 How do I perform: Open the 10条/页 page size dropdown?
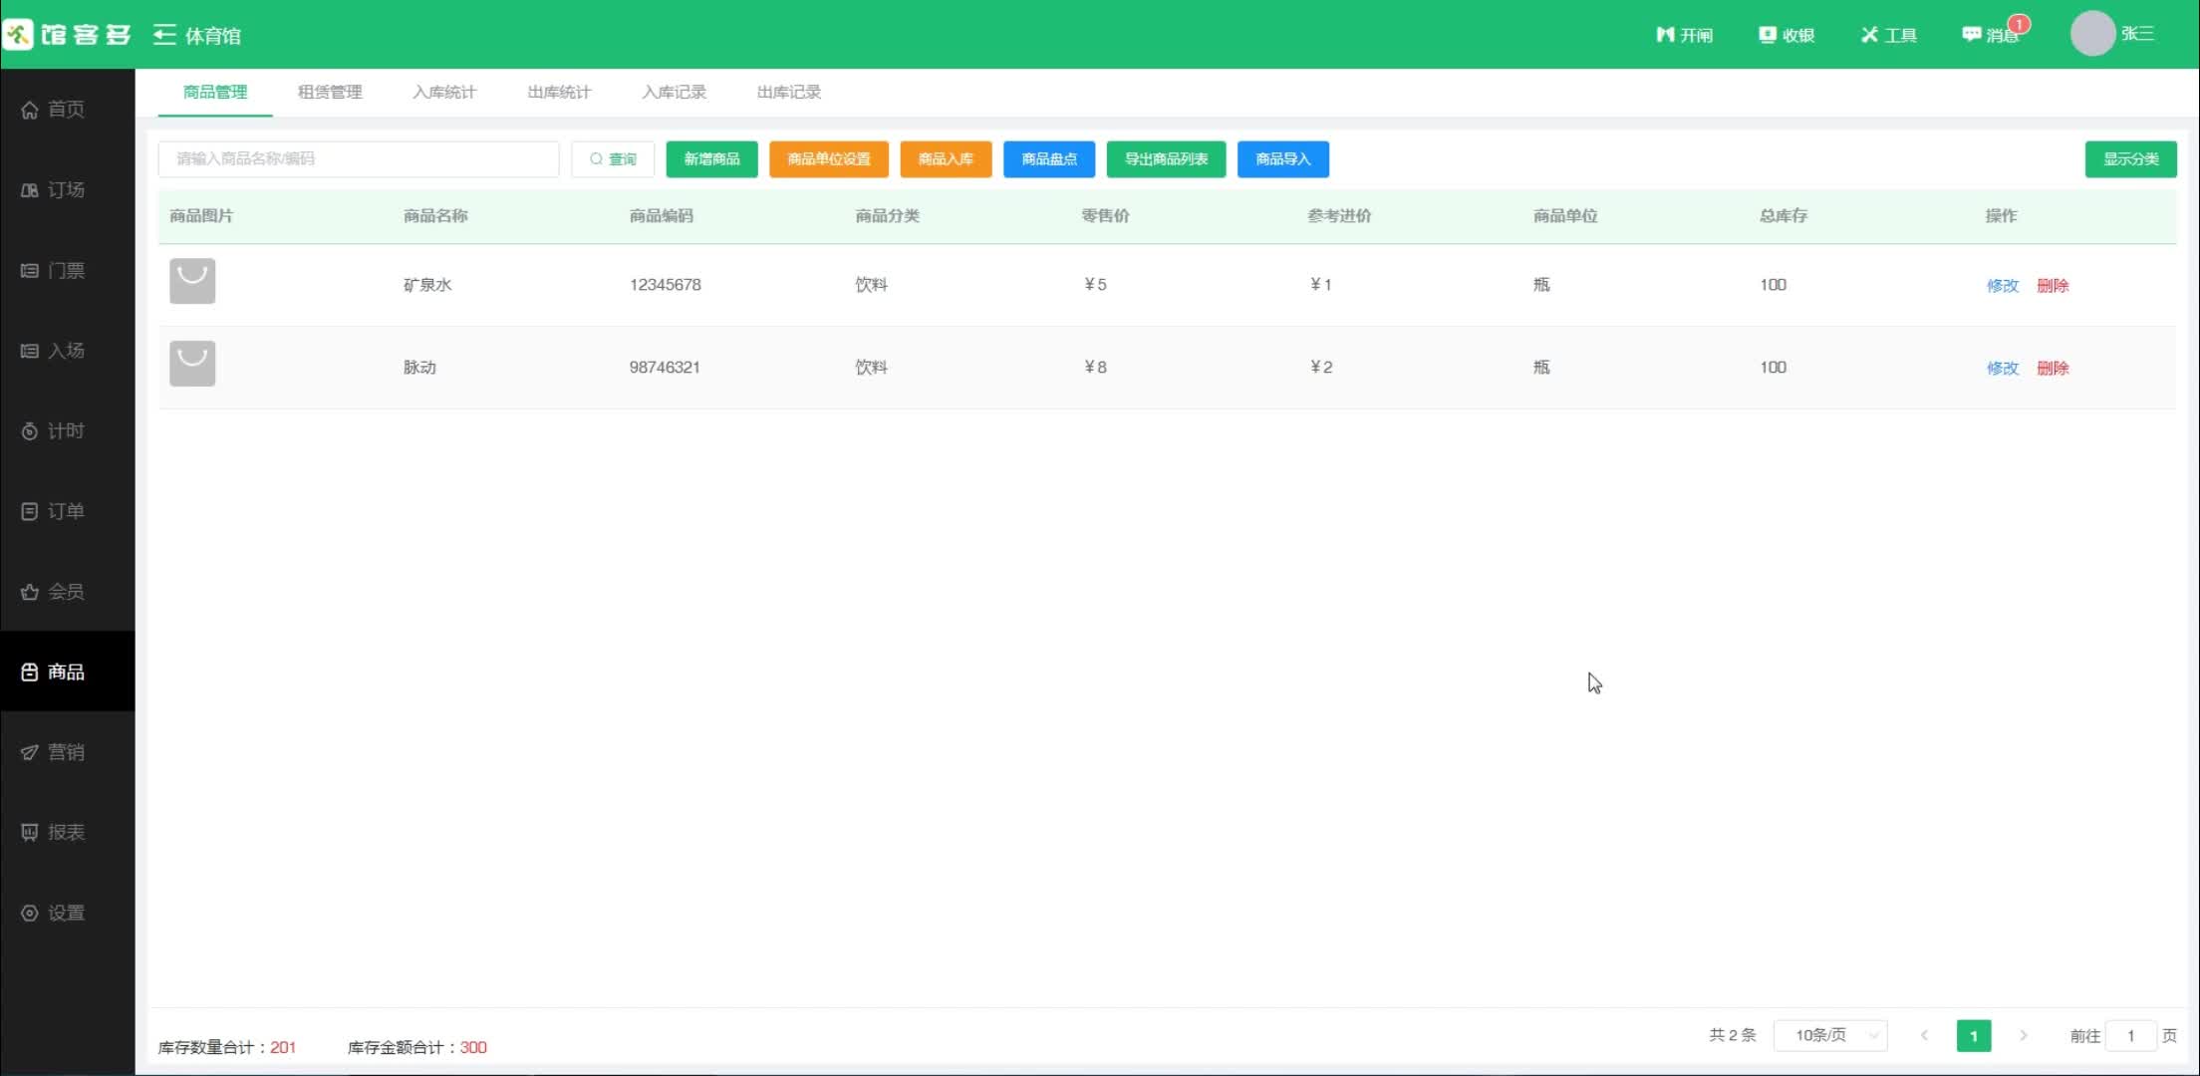pos(1830,1036)
